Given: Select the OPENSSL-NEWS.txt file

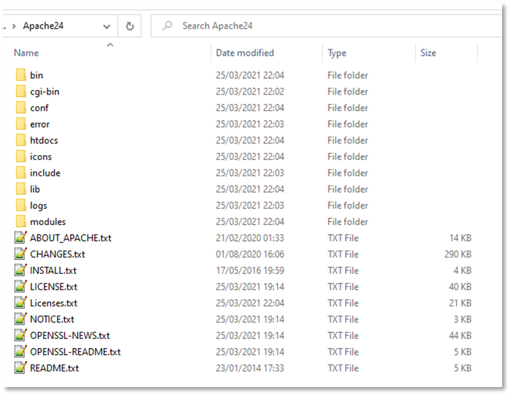Looking at the screenshot, I should click(69, 336).
